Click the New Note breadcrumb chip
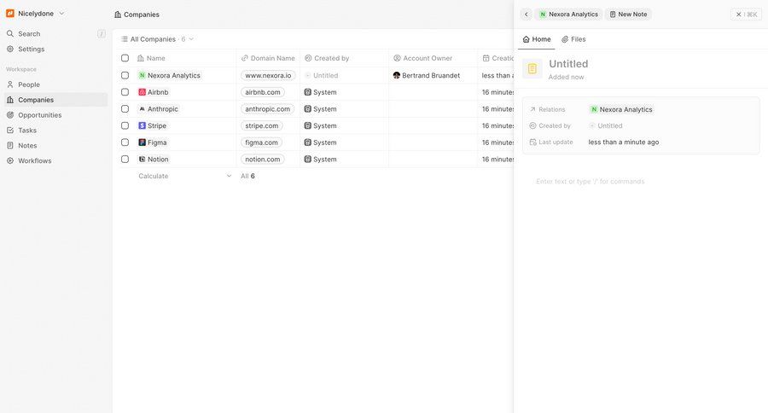The width and height of the screenshot is (768, 413). click(628, 15)
